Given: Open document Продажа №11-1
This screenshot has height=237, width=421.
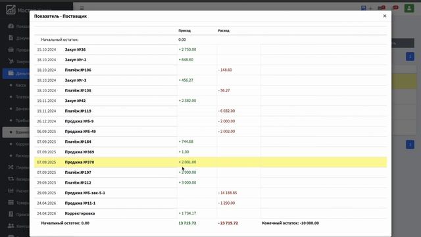Looking at the screenshot, I should (80, 203).
